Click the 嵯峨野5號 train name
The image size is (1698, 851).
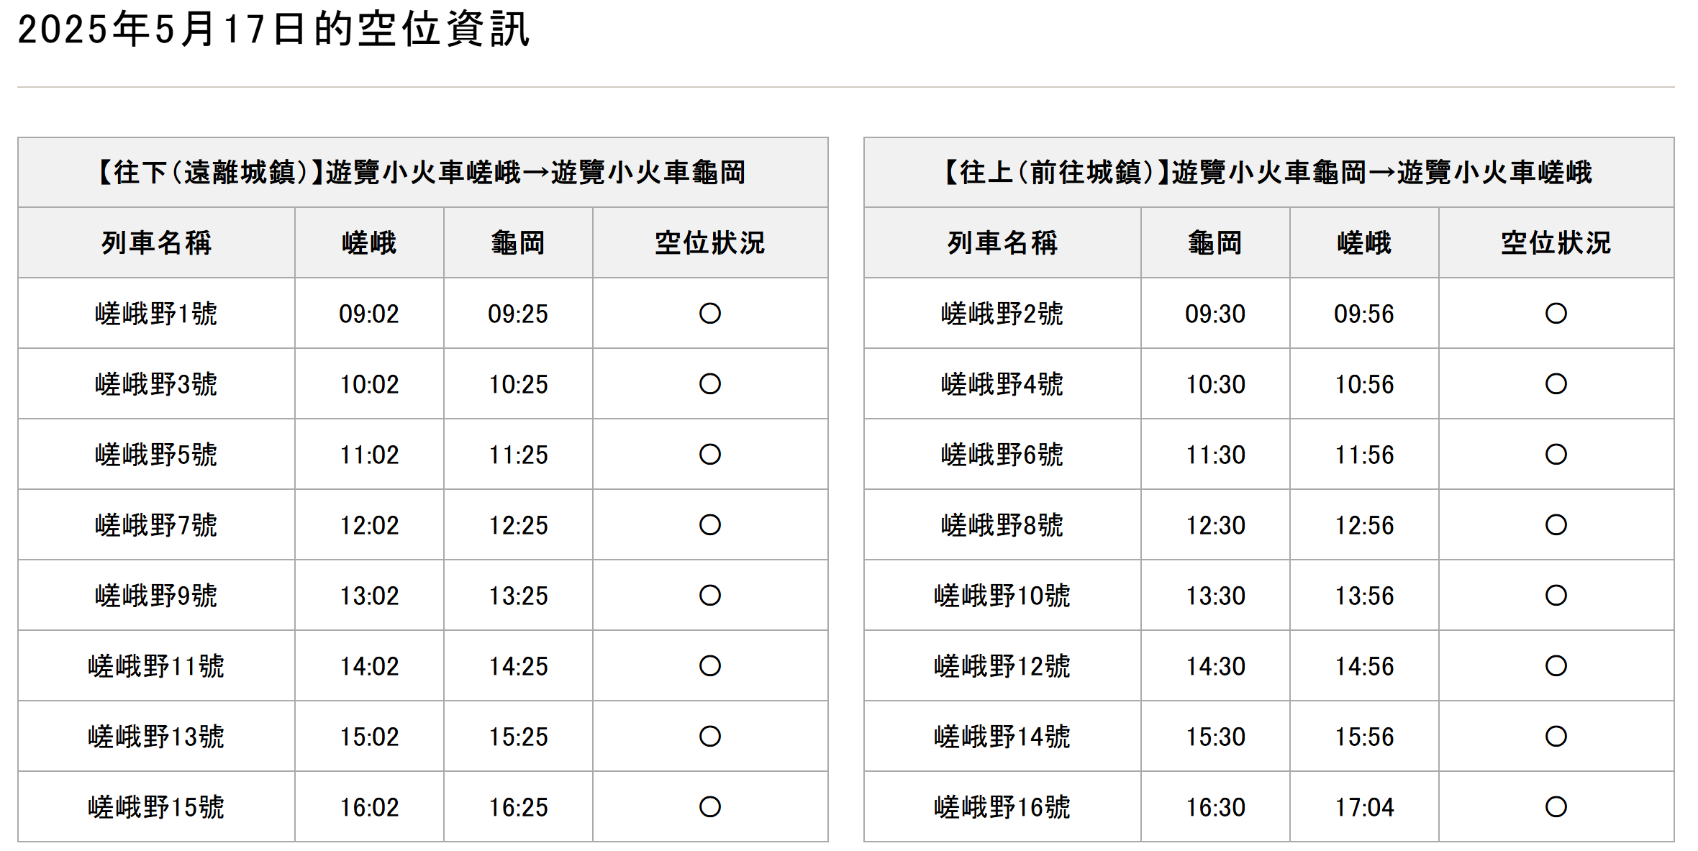pyautogui.click(x=156, y=455)
